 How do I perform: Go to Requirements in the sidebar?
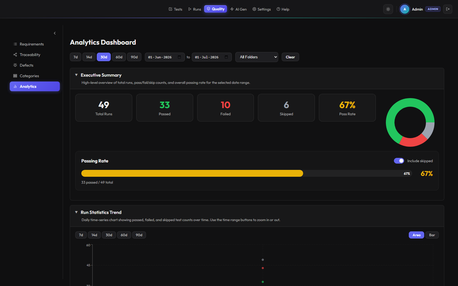(x=35, y=44)
